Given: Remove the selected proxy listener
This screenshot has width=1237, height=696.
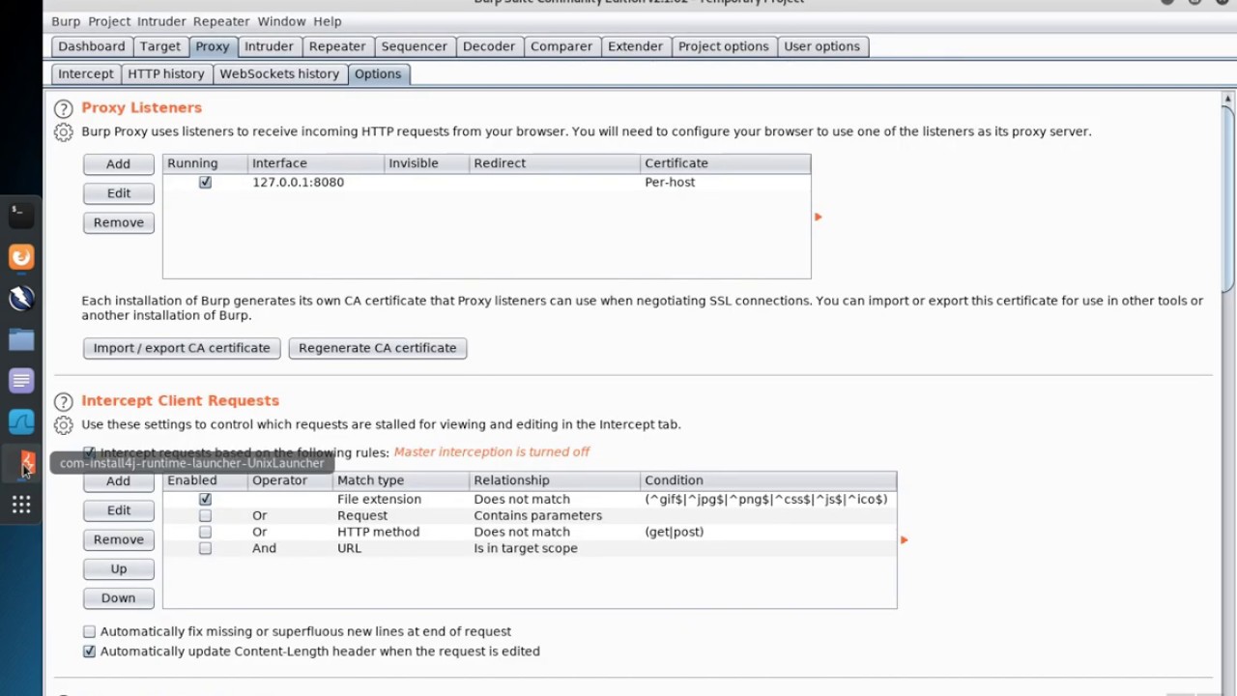Looking at the screenshot, I should [x=118, y=222].
